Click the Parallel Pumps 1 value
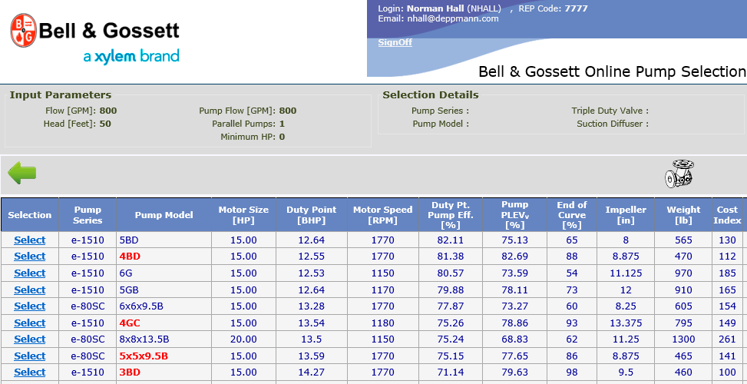This screenshot has width=747, height=384. pos(282,124)
